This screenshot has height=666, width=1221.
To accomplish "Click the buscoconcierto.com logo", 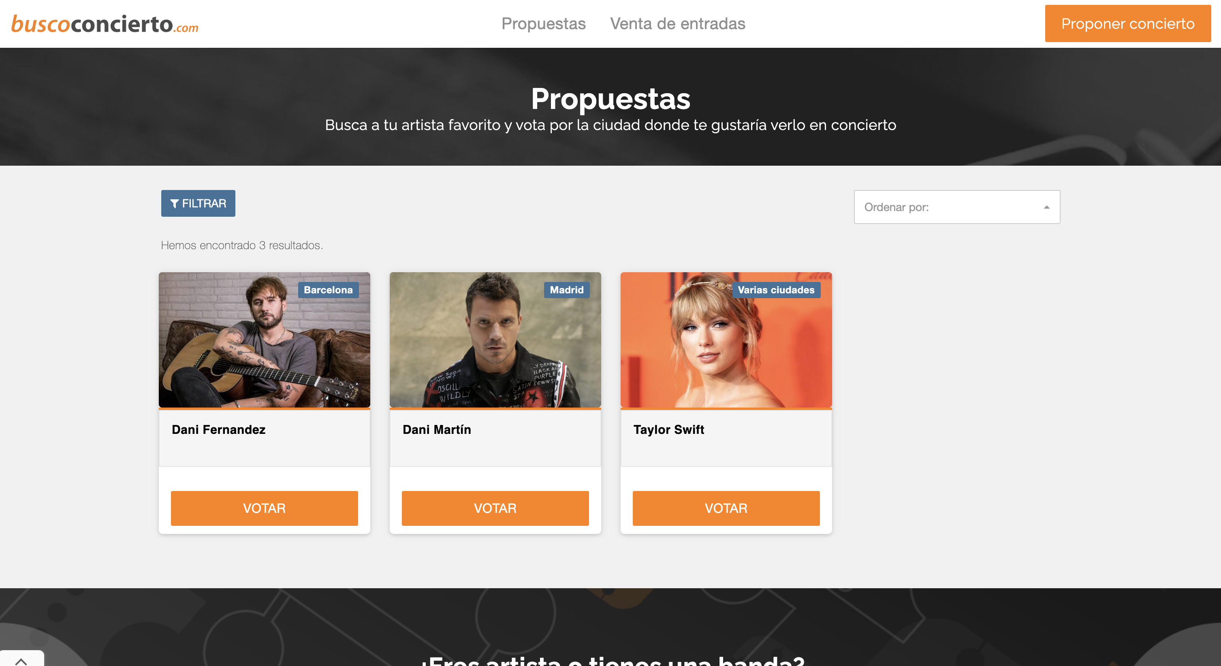I will [105, 24].
